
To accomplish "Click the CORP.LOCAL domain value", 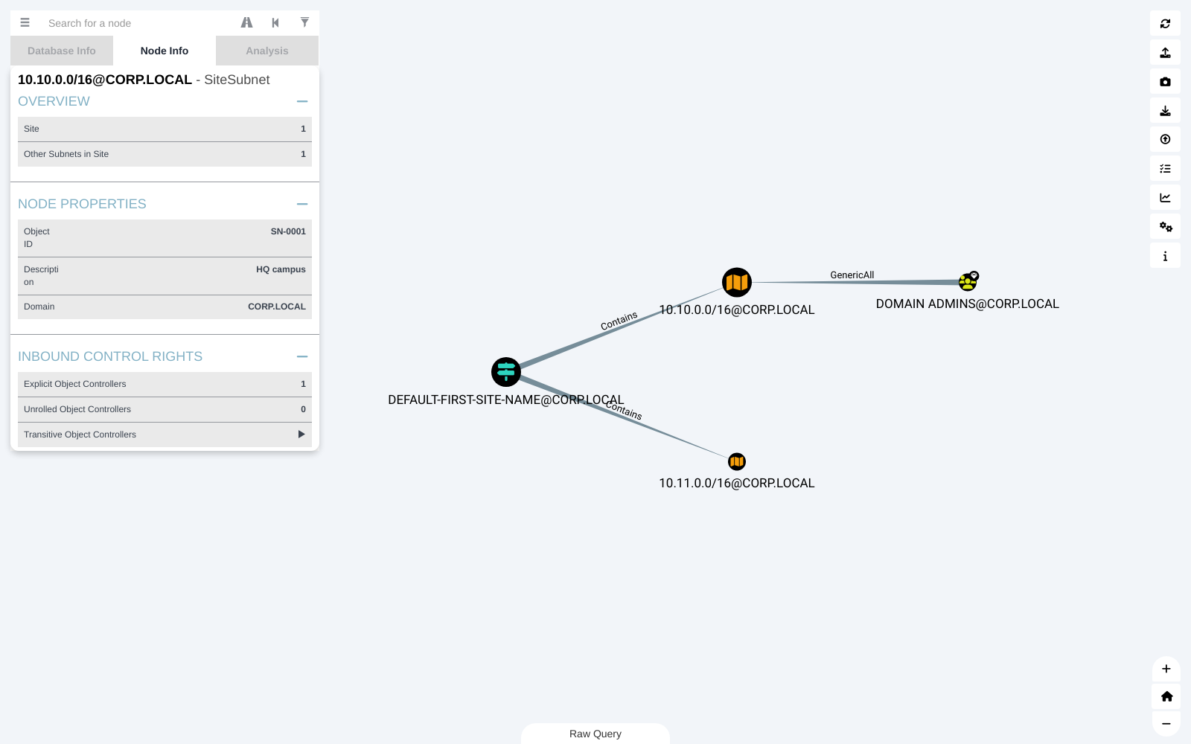I will 277,307.
